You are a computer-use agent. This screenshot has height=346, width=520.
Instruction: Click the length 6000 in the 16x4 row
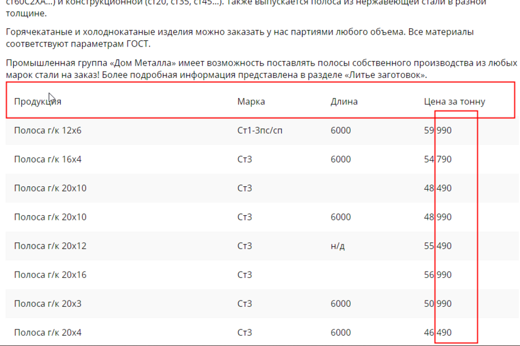[x=340, y=159]
